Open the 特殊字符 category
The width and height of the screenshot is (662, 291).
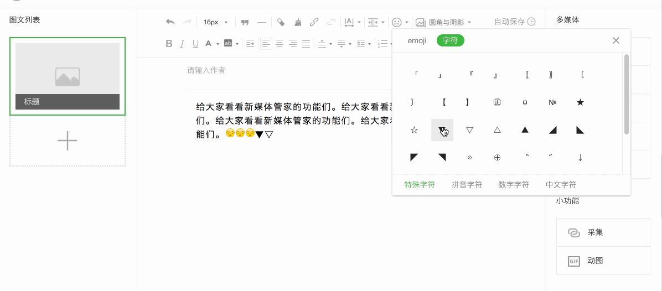click(x=420, y=185)
